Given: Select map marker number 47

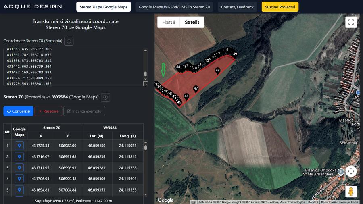Looking at the screenshot, I should (196, 89).
